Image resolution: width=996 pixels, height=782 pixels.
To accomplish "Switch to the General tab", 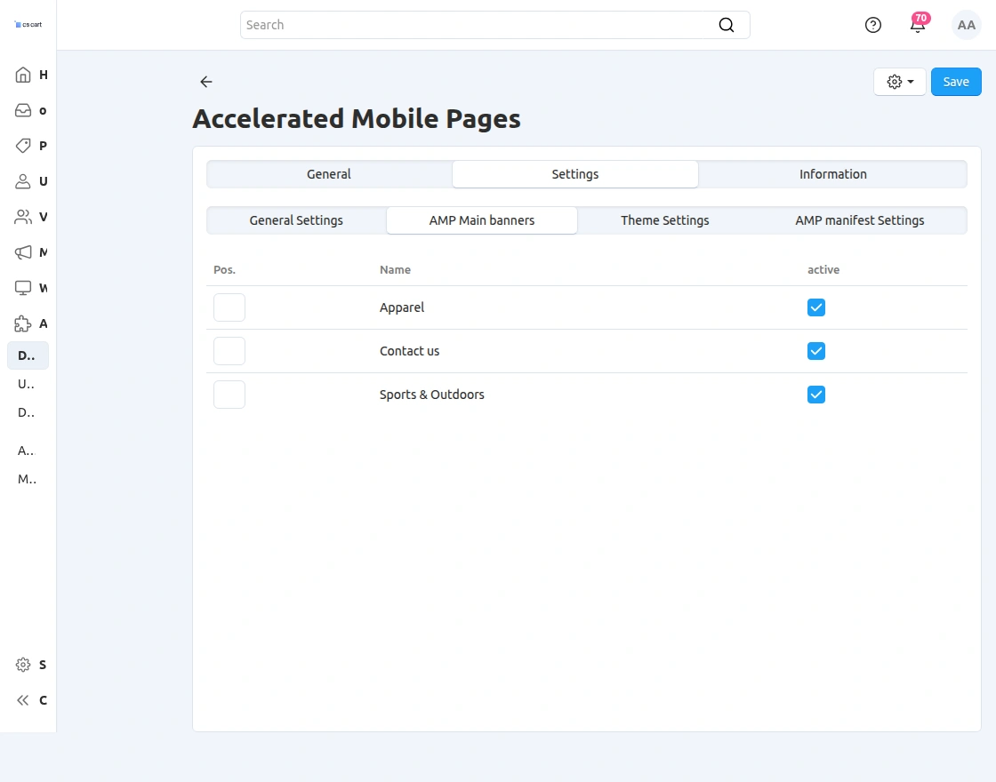I will coord(329,174).
